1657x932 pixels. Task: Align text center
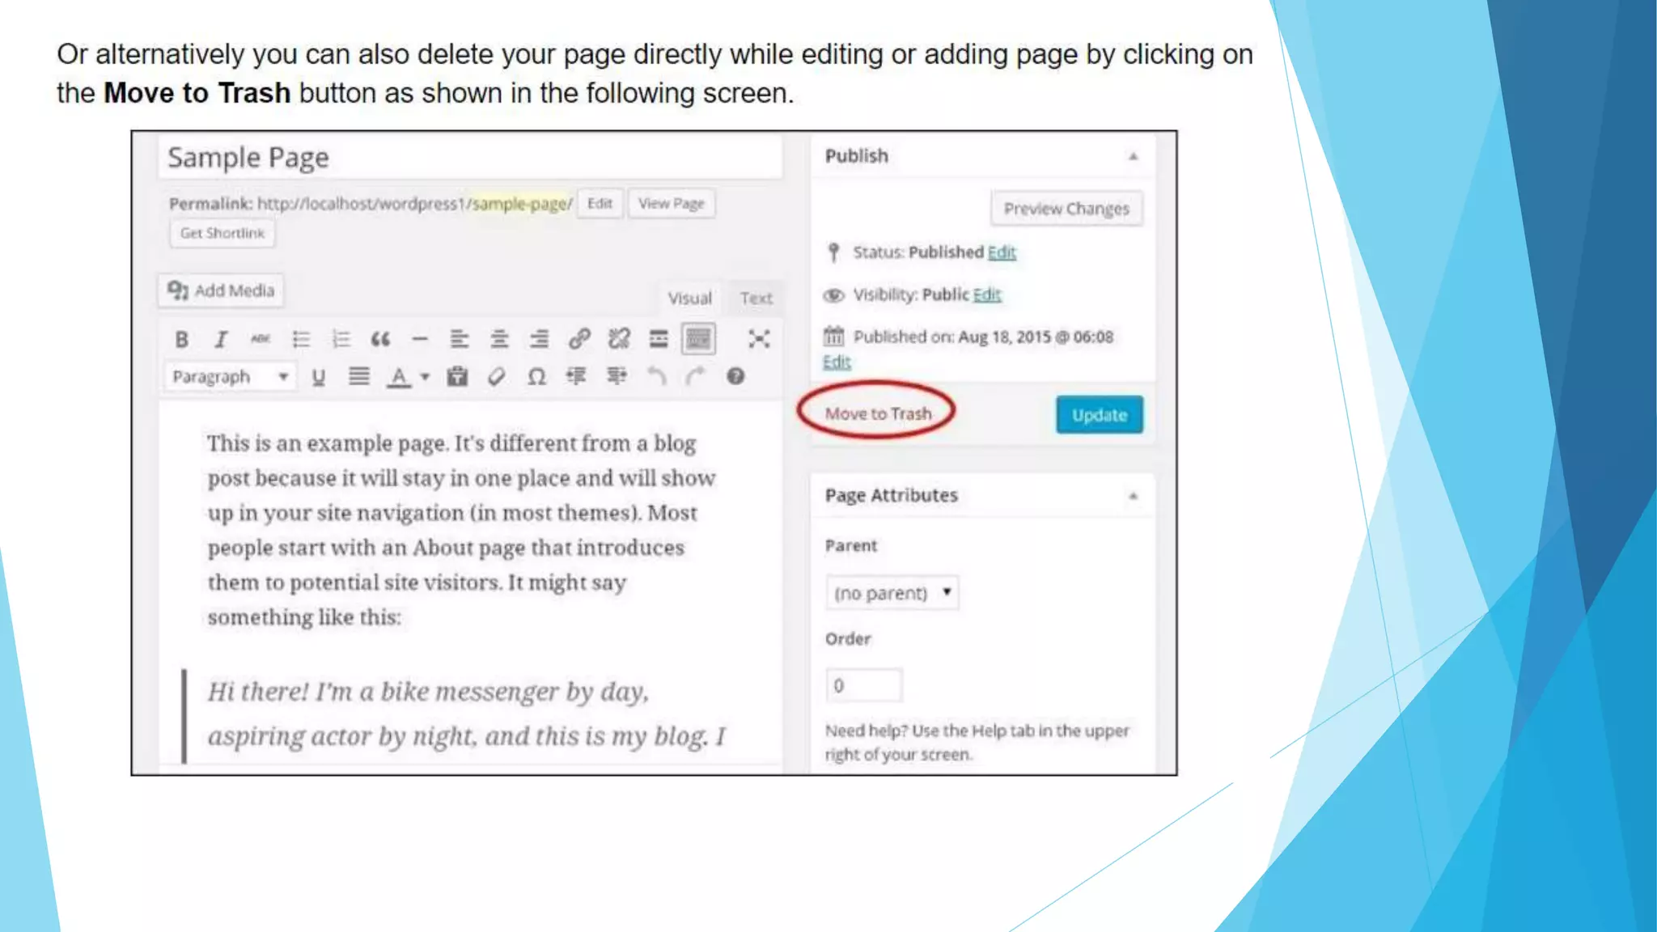pos(499,339)
